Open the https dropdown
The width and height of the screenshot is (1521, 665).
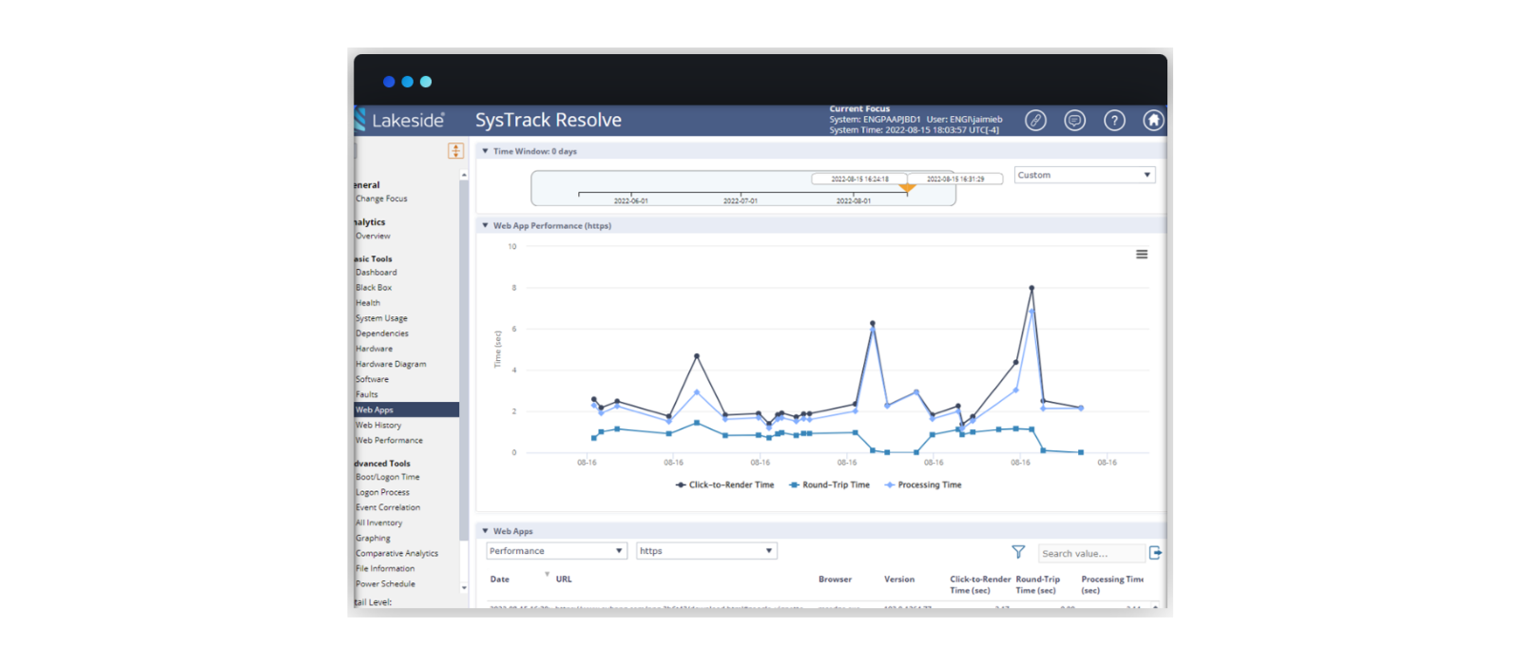tap(706, 551)
